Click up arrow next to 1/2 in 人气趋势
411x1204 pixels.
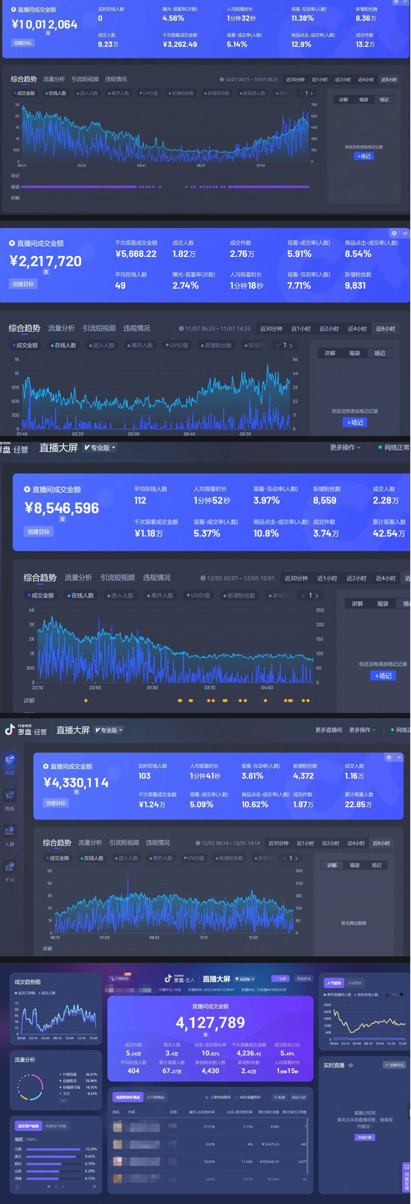point(387,994)
